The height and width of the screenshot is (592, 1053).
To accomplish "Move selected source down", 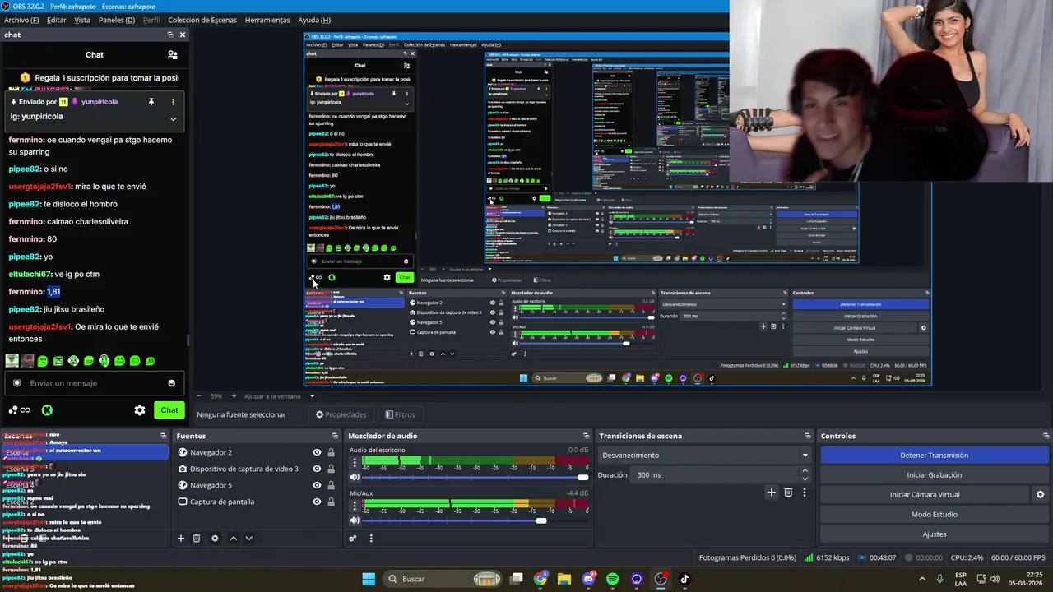I will click(x=248, y=539).
